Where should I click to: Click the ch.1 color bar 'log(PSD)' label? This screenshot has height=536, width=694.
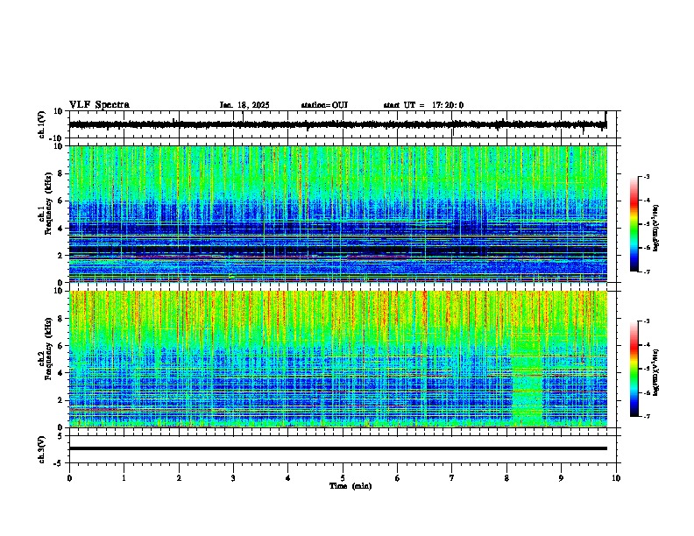pos(655,229)
